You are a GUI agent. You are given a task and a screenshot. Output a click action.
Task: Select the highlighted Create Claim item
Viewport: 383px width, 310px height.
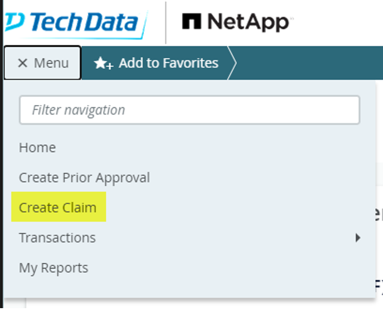tap(58, 207)
